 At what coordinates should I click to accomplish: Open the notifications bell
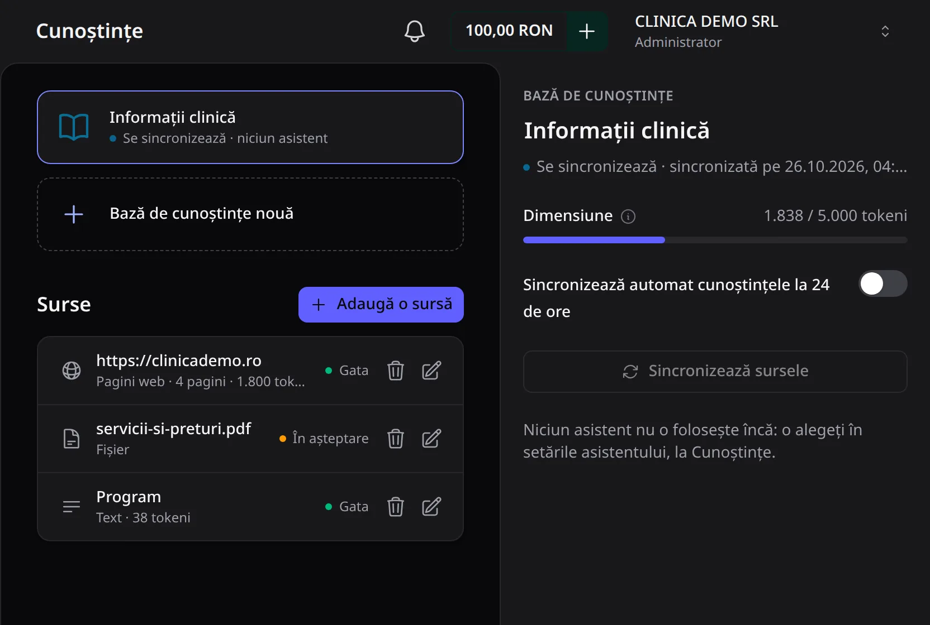point(414,31)
